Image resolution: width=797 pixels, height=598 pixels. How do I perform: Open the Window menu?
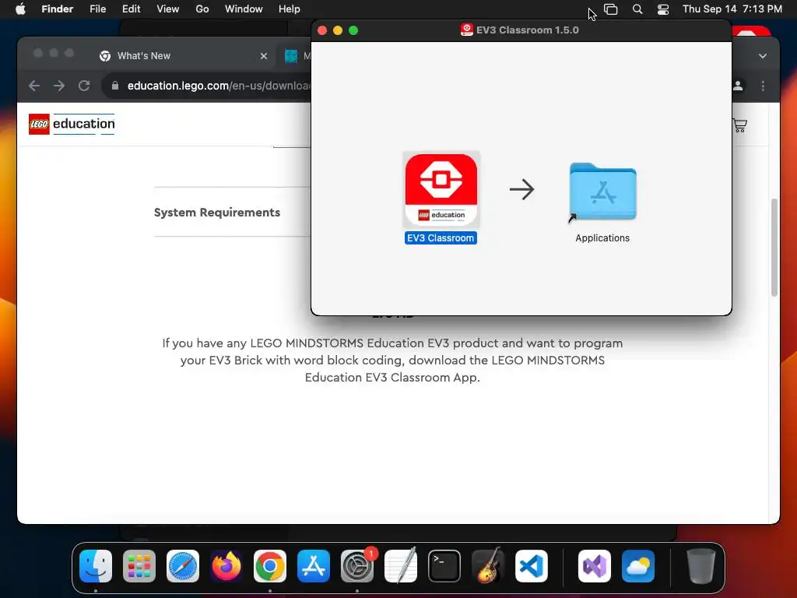244,9
